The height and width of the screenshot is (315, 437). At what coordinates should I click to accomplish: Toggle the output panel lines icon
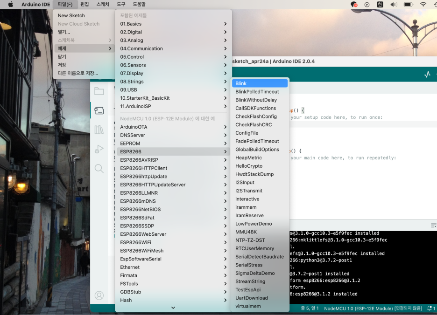click(x=433, y=226)
